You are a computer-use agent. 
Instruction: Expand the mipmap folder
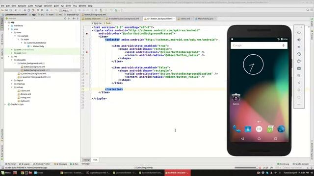coord(12,84)
